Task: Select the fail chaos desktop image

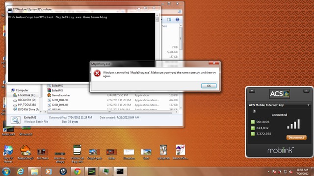Action: click(x=43, y=154)
